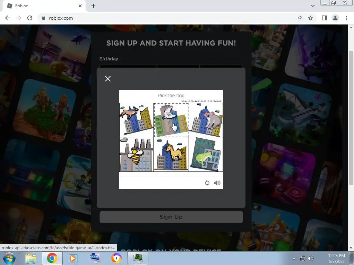Viewport: 354px width, 265px height.
Task: Open a new browser tab
Action: click(x=93, y=6)
